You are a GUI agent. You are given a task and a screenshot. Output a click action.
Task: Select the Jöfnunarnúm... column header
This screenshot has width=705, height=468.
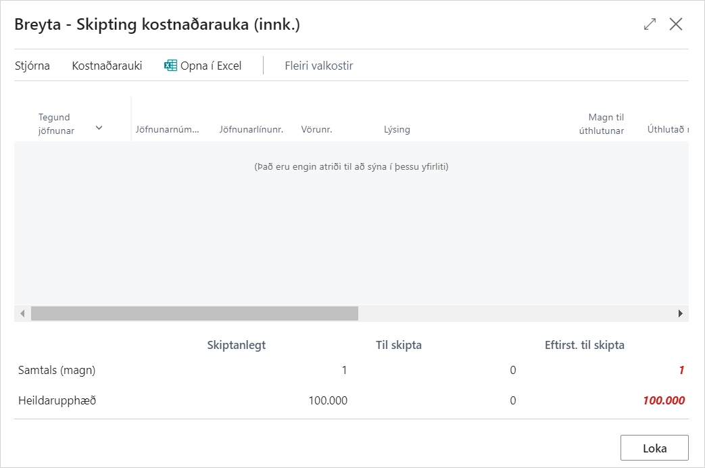(x=168, y=129)
